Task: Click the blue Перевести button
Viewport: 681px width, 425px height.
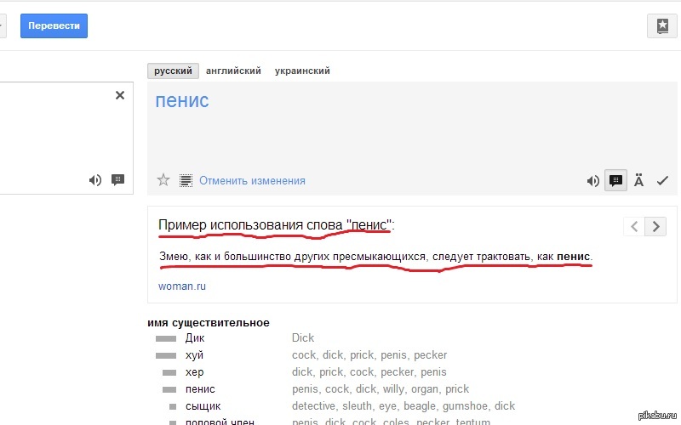Action: [x=54, y=25]
